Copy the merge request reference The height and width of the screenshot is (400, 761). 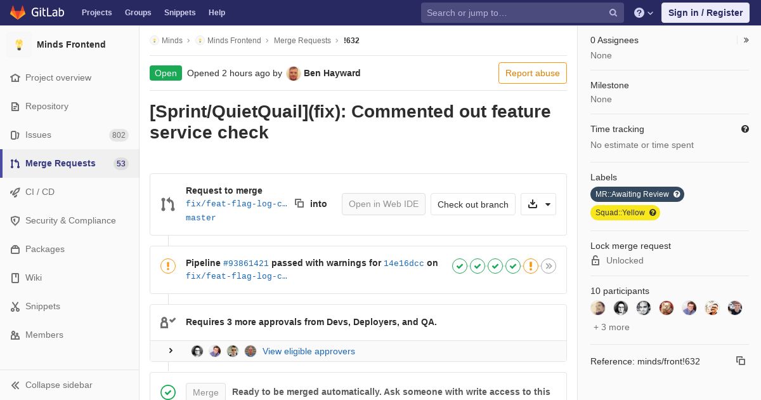(x=740, y=361)
